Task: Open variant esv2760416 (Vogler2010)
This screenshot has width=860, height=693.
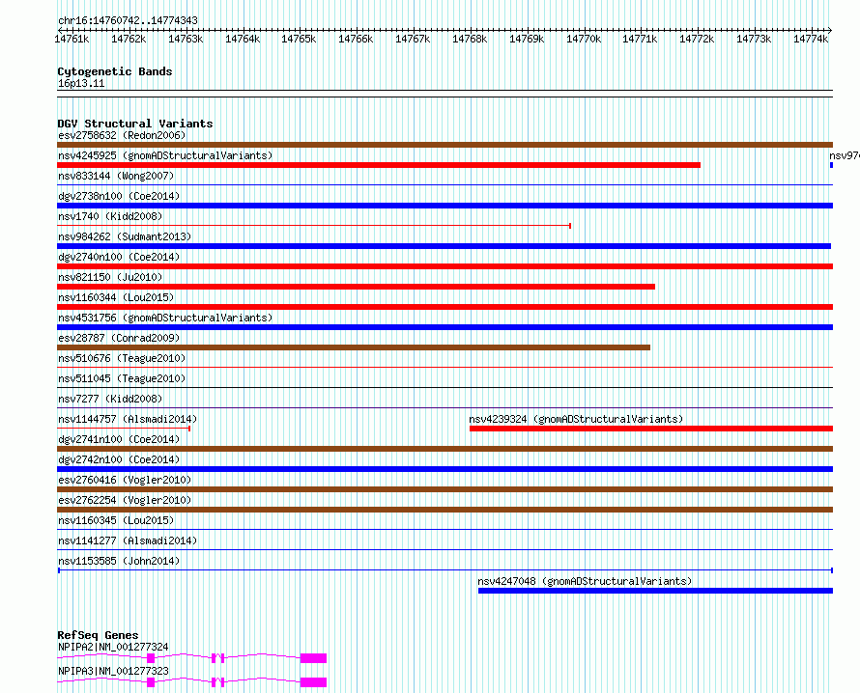Action: click(x=125, y=480)
